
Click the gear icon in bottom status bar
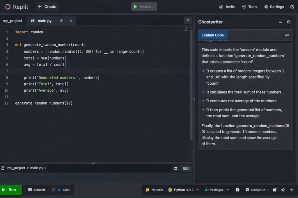283,190
